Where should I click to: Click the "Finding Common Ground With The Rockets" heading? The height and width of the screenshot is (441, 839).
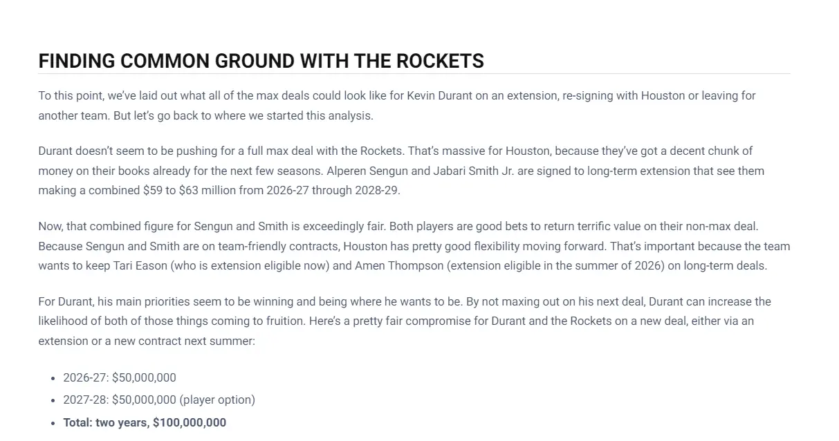(261, 61)
